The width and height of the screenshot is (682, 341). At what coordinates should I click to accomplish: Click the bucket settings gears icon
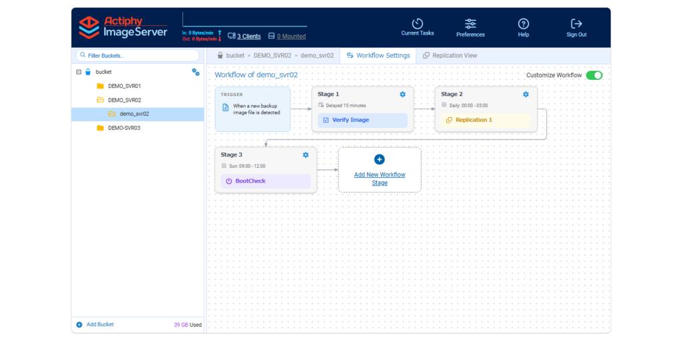[x=196, y=72]
